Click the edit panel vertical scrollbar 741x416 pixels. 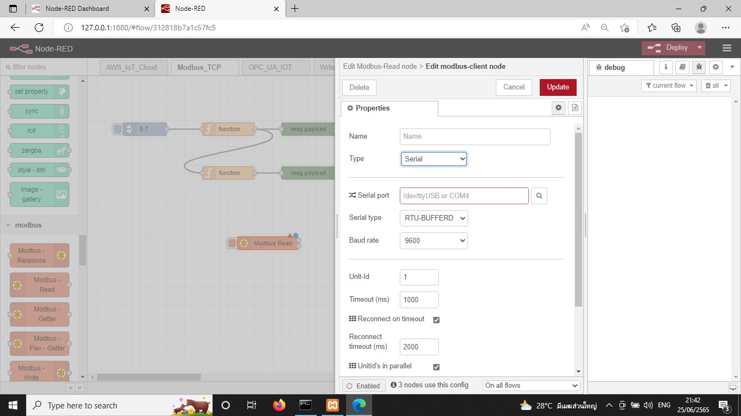(578, 219)
